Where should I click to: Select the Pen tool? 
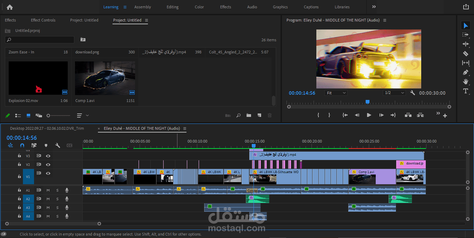click(x=466, y=72)
